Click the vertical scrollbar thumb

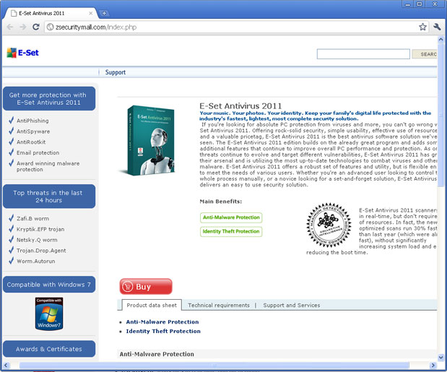(x=441, y=115)
